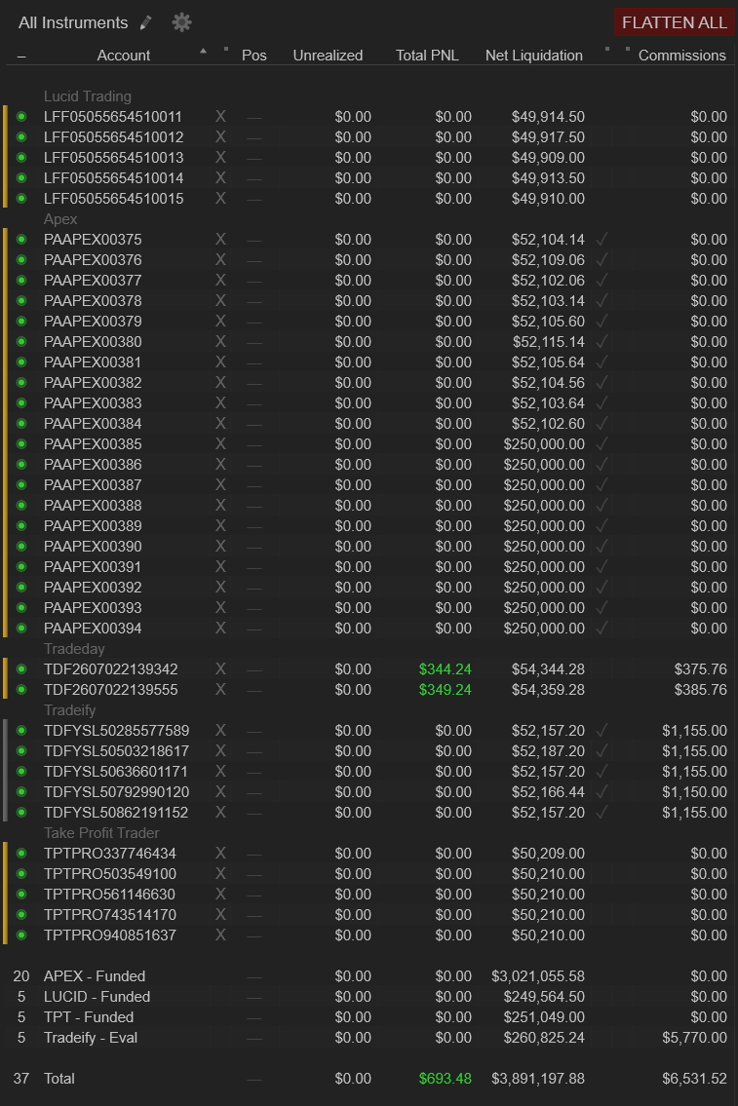This screenshot has height=1106, width=738.
Task: Collapse the Lucid Trading group header
Action: pos(88,95)
